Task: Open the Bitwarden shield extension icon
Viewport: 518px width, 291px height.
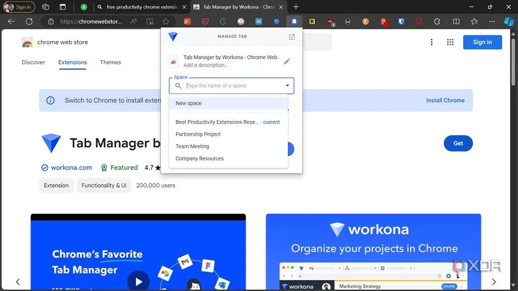Action: point(401,21)
